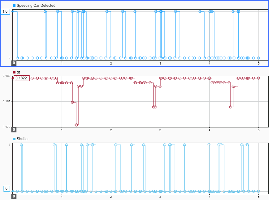Viewport: 269px width, 200px height.
Task: Click the light blue Shutter legend swatch
Action: (14, 139)
